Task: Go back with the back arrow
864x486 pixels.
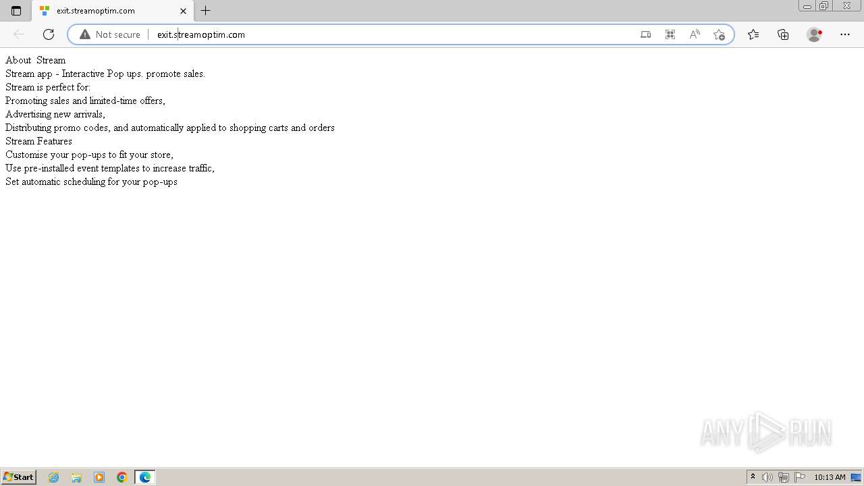Action: coord(19,34)
